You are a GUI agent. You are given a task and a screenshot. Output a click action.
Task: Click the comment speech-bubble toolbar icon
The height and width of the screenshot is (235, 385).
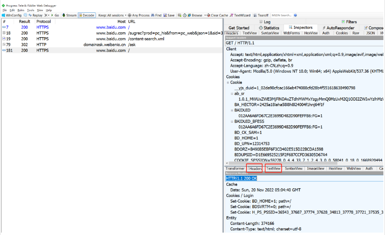click(x=25, y=15)
